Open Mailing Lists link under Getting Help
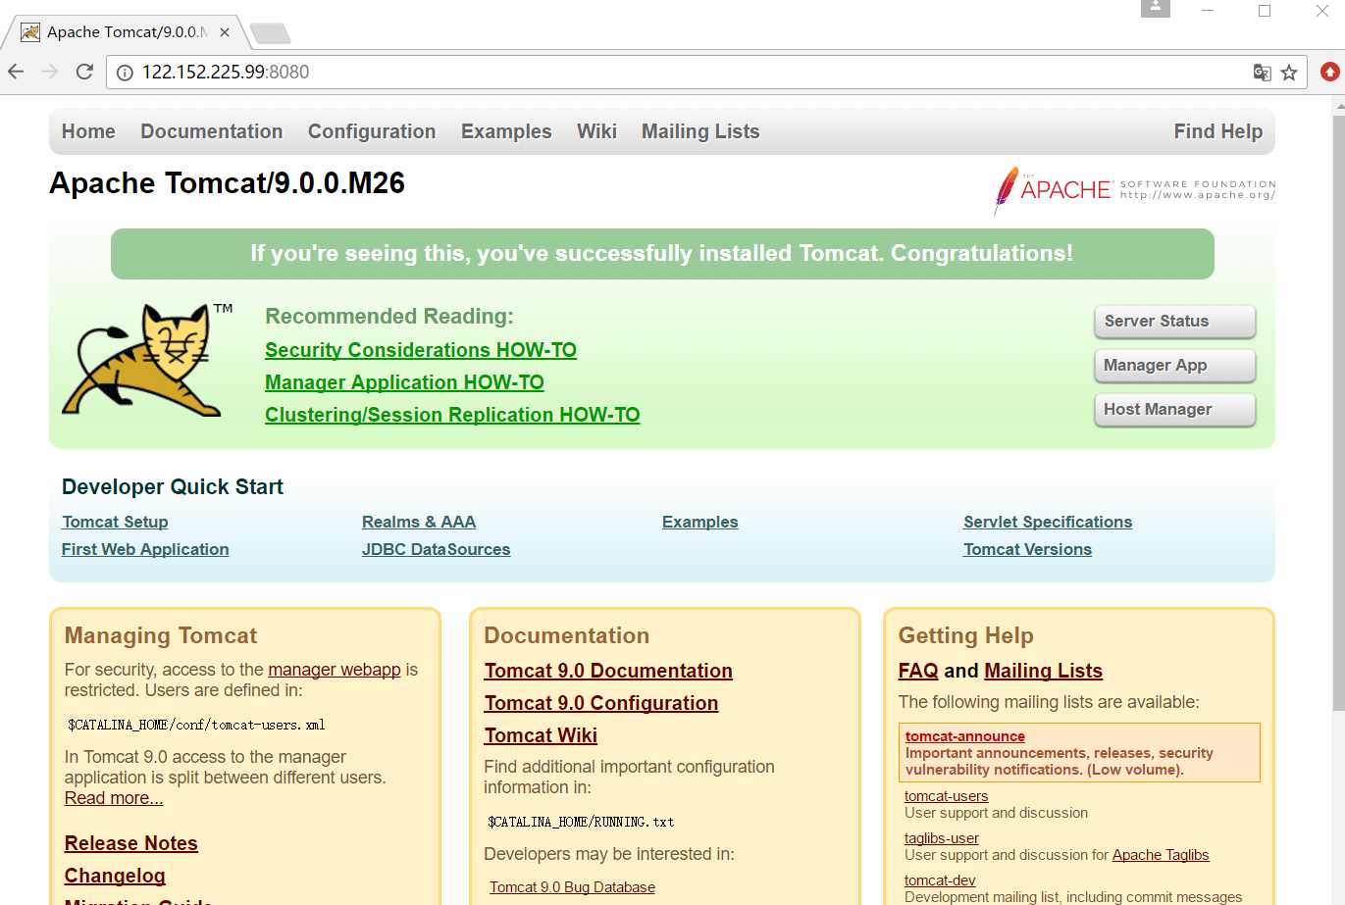 click(x=1043, y=671)
